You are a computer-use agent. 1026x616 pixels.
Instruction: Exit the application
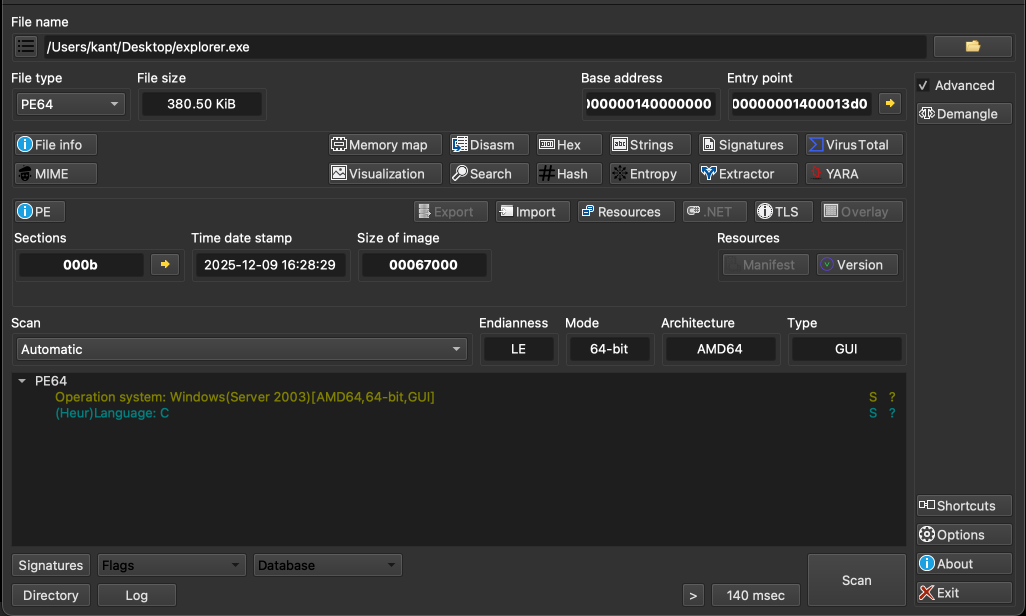(964, 592)
